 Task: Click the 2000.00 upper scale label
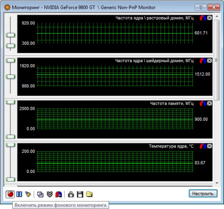(27, 109)
